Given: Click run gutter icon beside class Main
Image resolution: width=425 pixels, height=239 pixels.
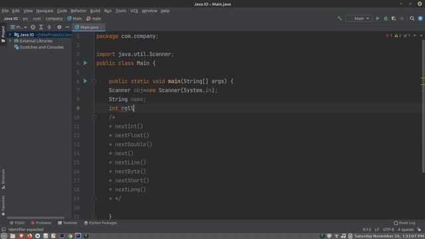Looking at the screenshot, I should pyautogui.click(x=85, y=63).
